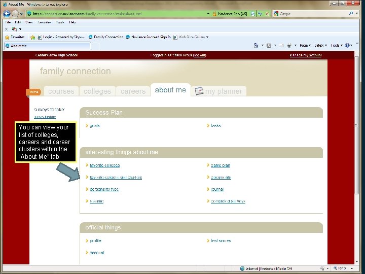Image resolution: width=365 pixels, height=274 pixels.
Task: Click the browser Back arrow button
Action: pyautogui.click(x=7, y=14)
